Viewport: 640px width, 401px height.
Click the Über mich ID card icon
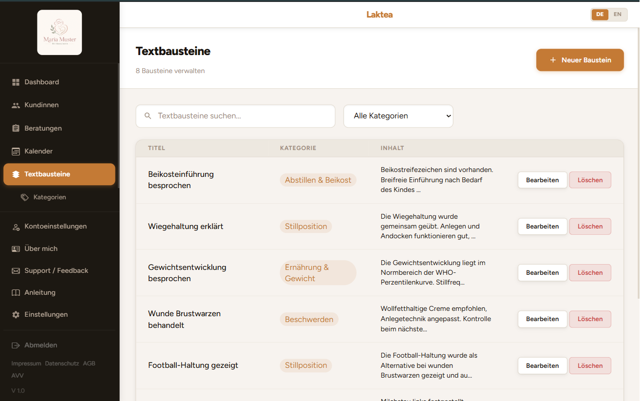[16, 249]
